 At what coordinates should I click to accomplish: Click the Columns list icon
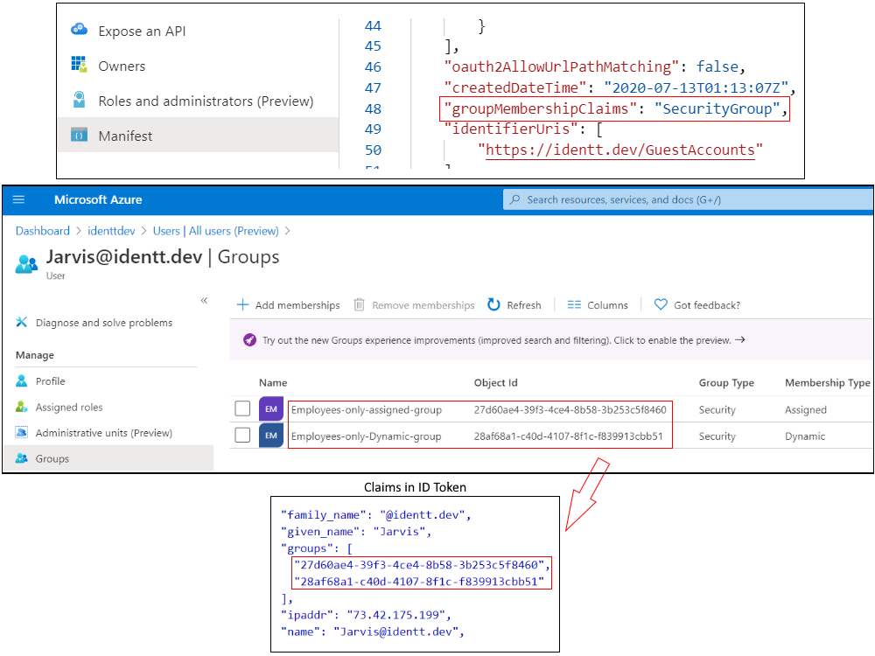click(x=574, y=304)
